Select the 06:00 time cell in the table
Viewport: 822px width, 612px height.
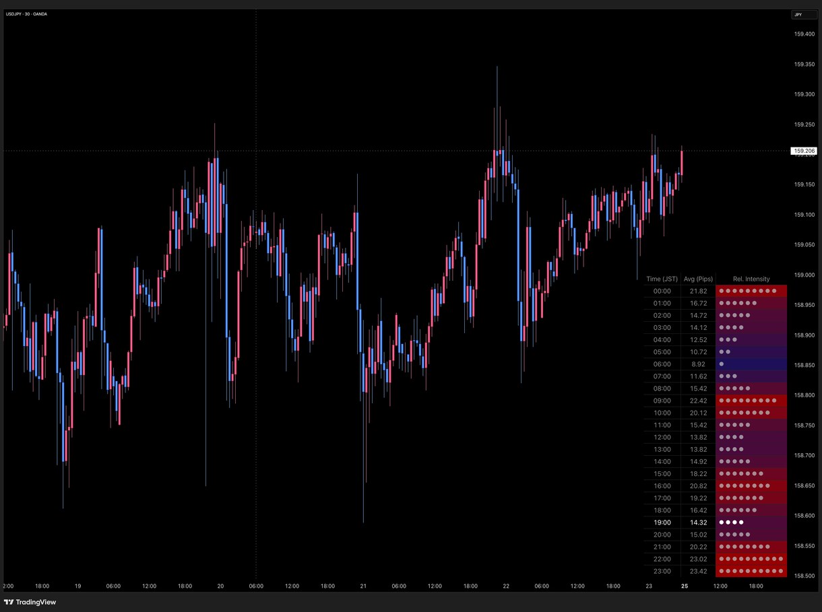point(662,364)
